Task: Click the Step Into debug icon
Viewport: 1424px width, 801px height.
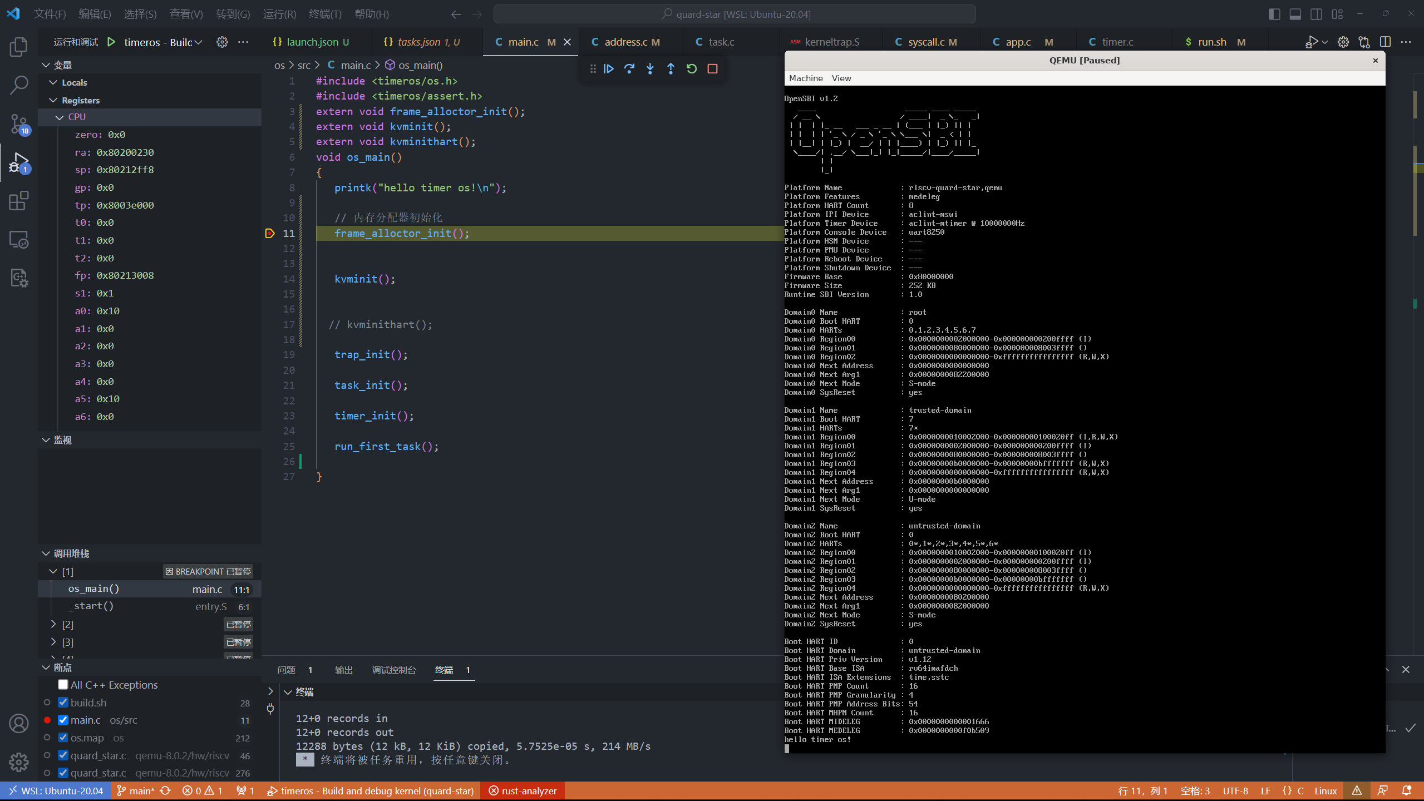Action: [651, 68]
